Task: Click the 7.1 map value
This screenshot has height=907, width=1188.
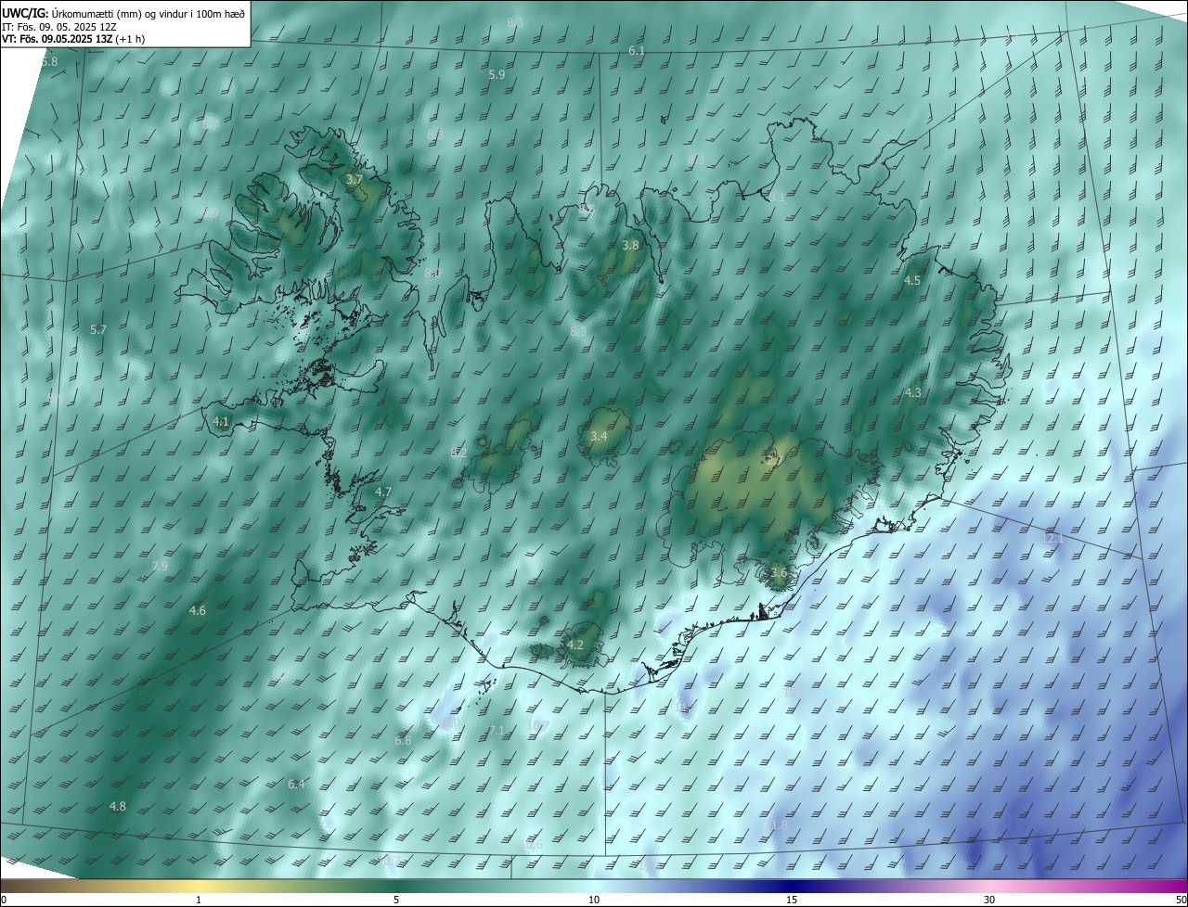Action: [497, 731]
